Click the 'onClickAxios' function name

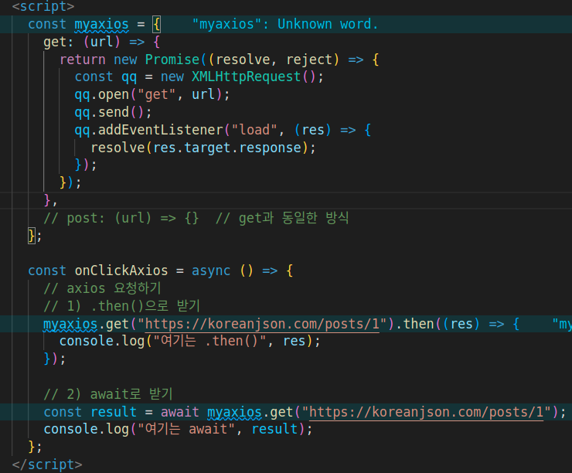[121, 271]
